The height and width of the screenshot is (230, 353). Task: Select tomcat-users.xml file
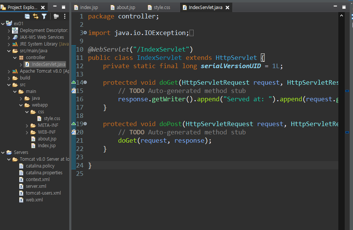43,193
